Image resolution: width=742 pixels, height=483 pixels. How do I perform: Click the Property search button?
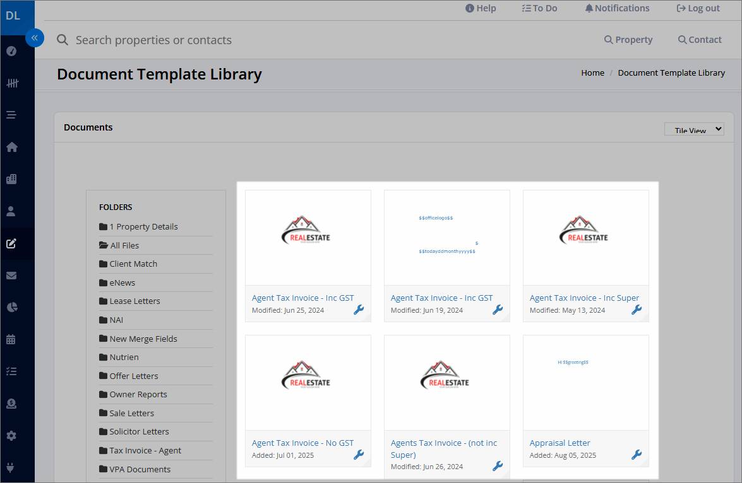tap(628, 40)
